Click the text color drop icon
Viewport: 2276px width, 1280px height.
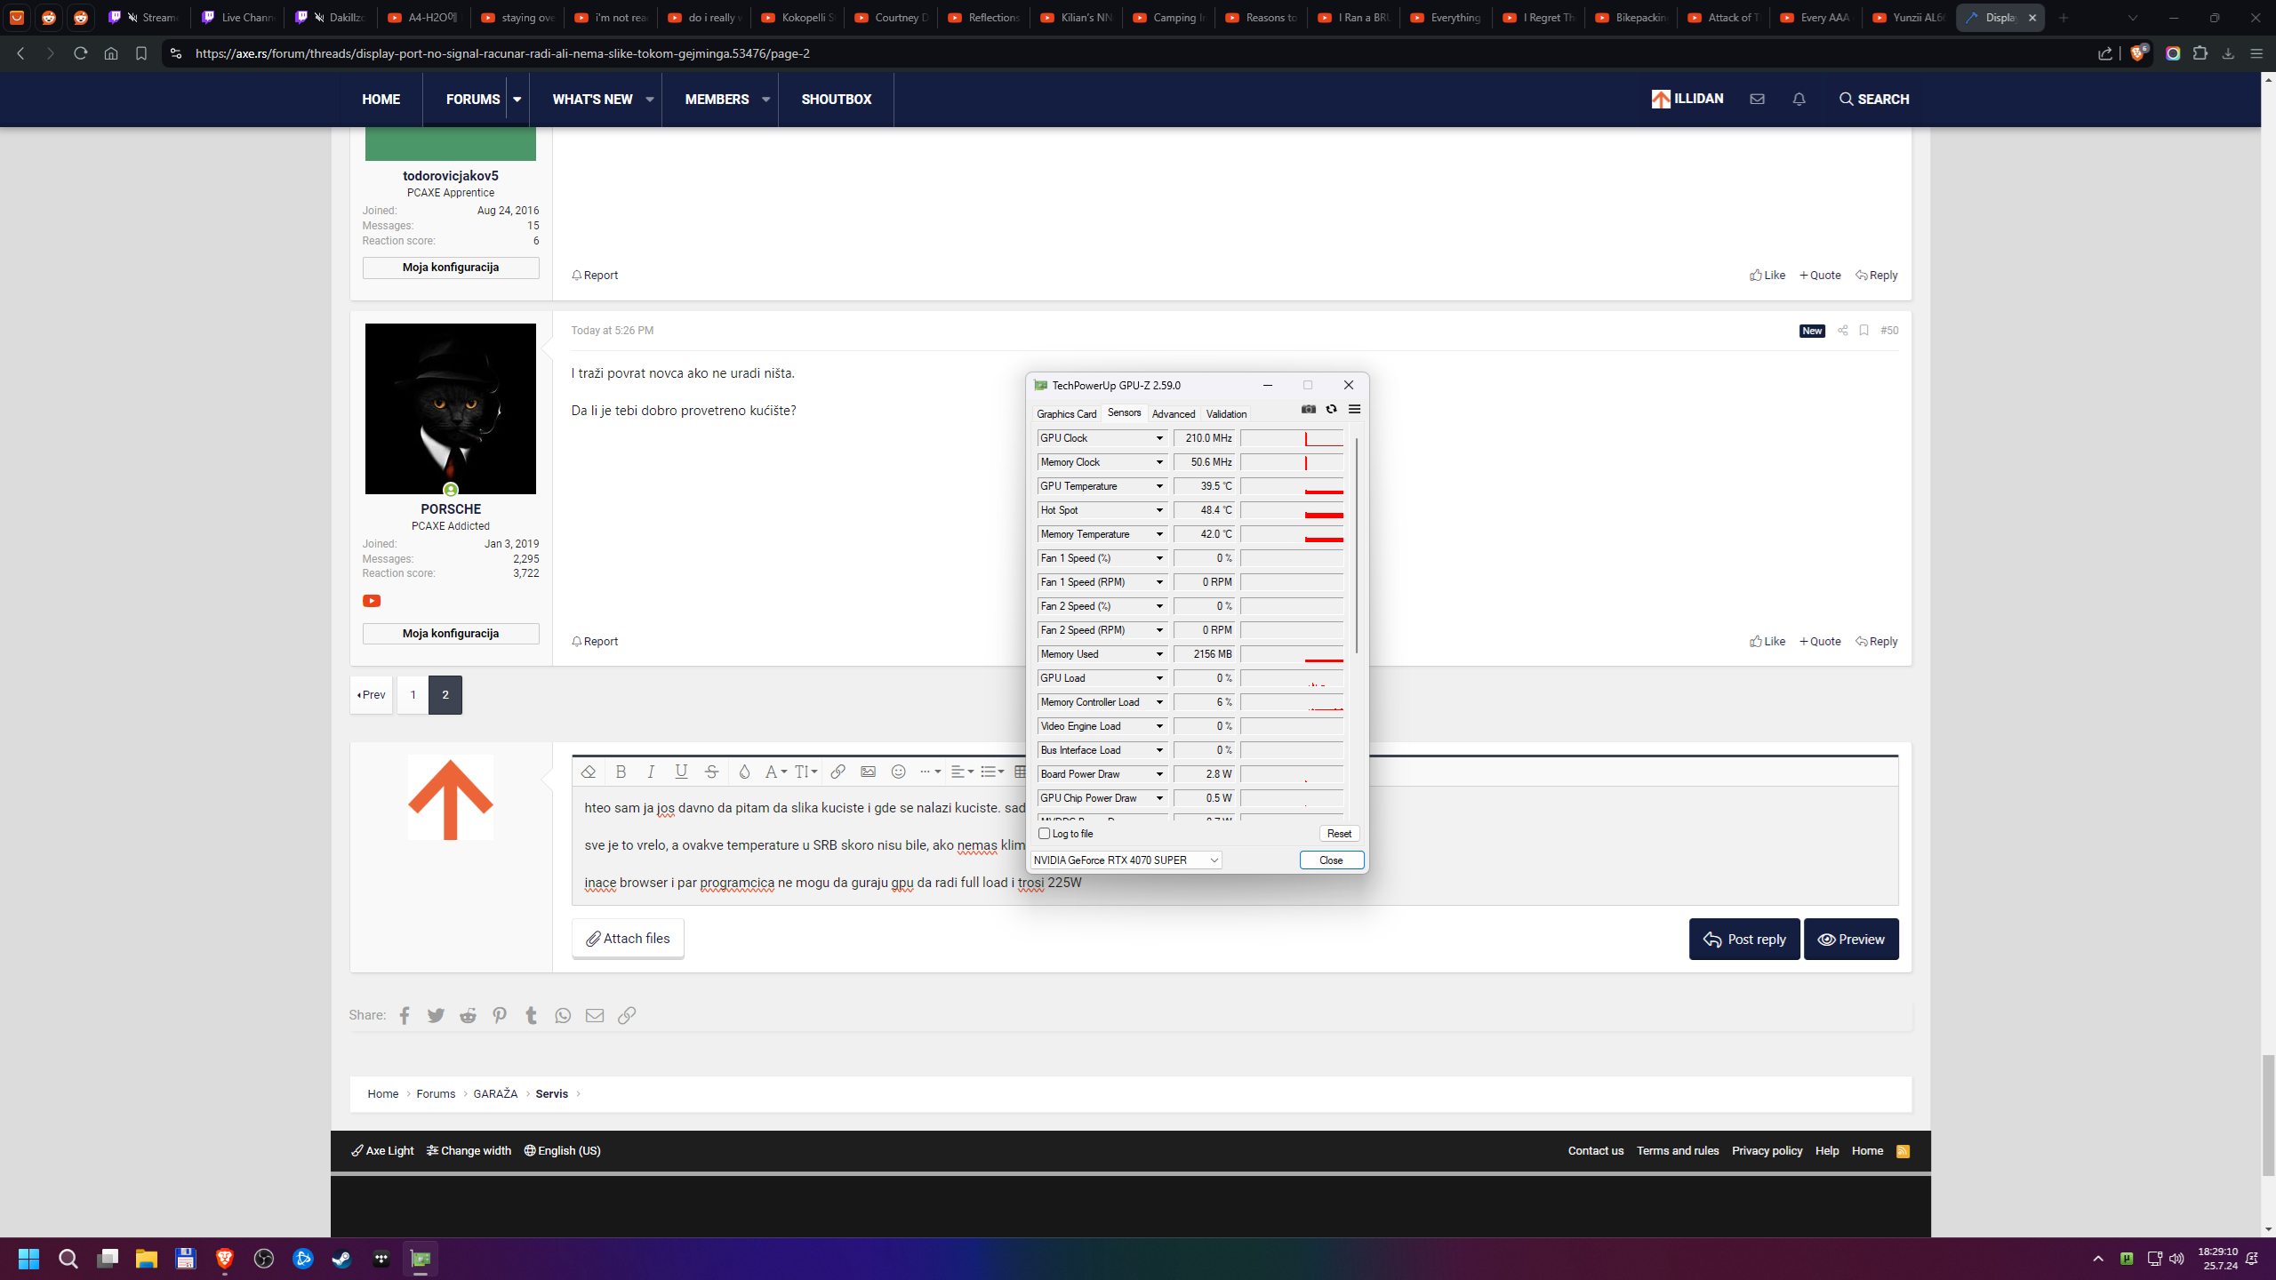tap(744, 772)
